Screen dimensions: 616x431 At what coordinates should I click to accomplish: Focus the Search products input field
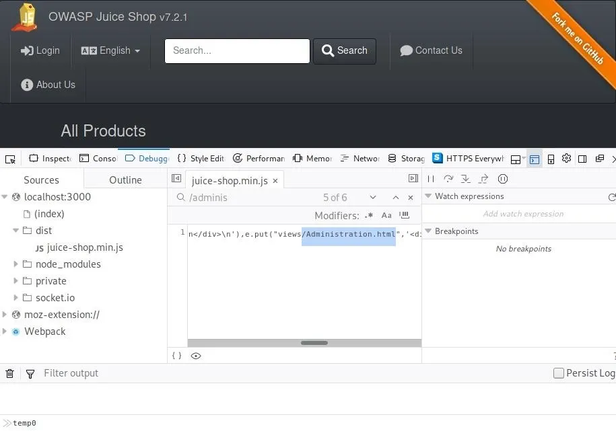(x=237, y=51)
